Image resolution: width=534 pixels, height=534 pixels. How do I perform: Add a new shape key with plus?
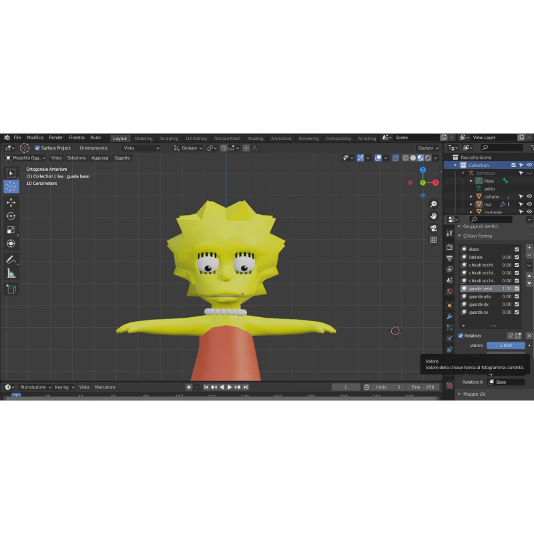pyautogui.click(x=529, y=247)
